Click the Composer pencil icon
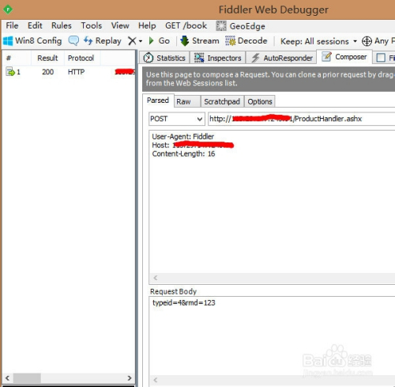This screenshot has width=395, height=387. click(x=326, y=56)
